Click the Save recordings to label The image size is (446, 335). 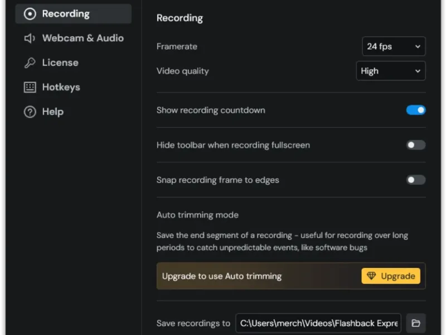point(193,323)
